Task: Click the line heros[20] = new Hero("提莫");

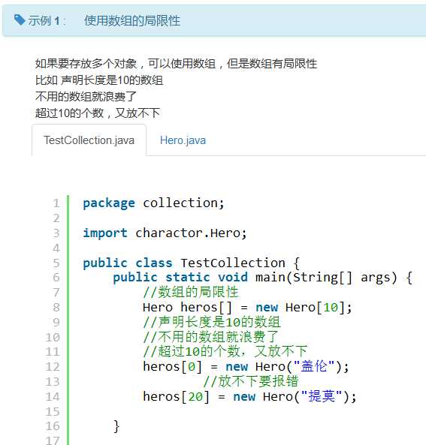Action: [x=249, y=396]
